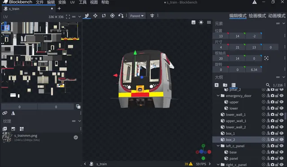Image resolution: width=287 pixels, height=167 pixels.
Task: Select the box_1 element in outliner
Action: click(x=230, y=133)
